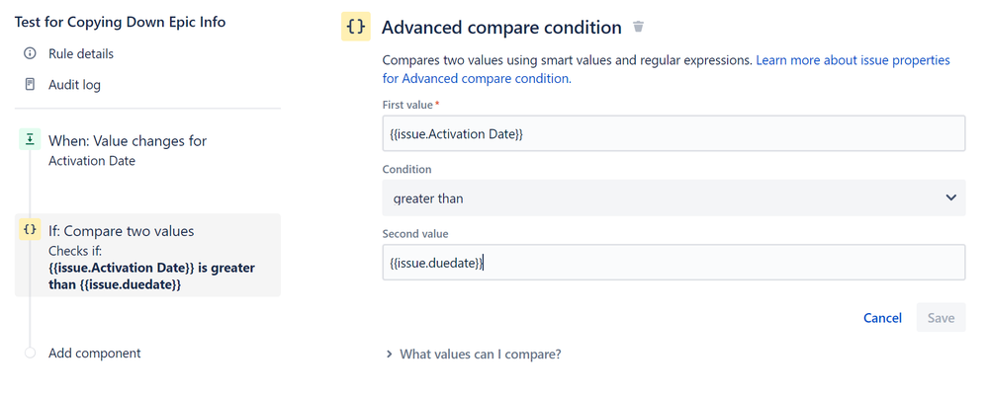Select the If: Compare two values component
The width and height of the screenshot is (988, 395).
(121, 231)
